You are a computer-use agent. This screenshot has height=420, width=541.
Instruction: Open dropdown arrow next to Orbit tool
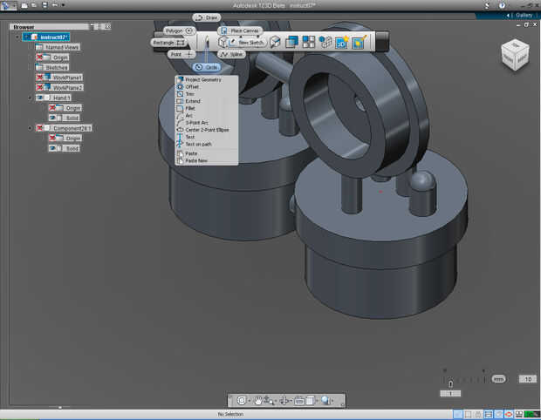(x=291, y=401)
